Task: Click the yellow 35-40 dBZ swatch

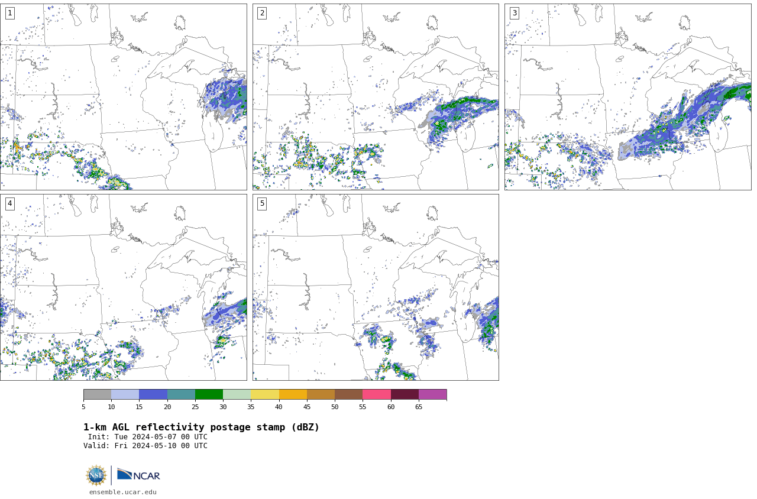Action: pyautogui.click(x=265, y=394)
